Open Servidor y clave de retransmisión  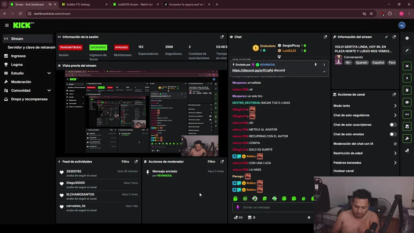coord(31,47)
